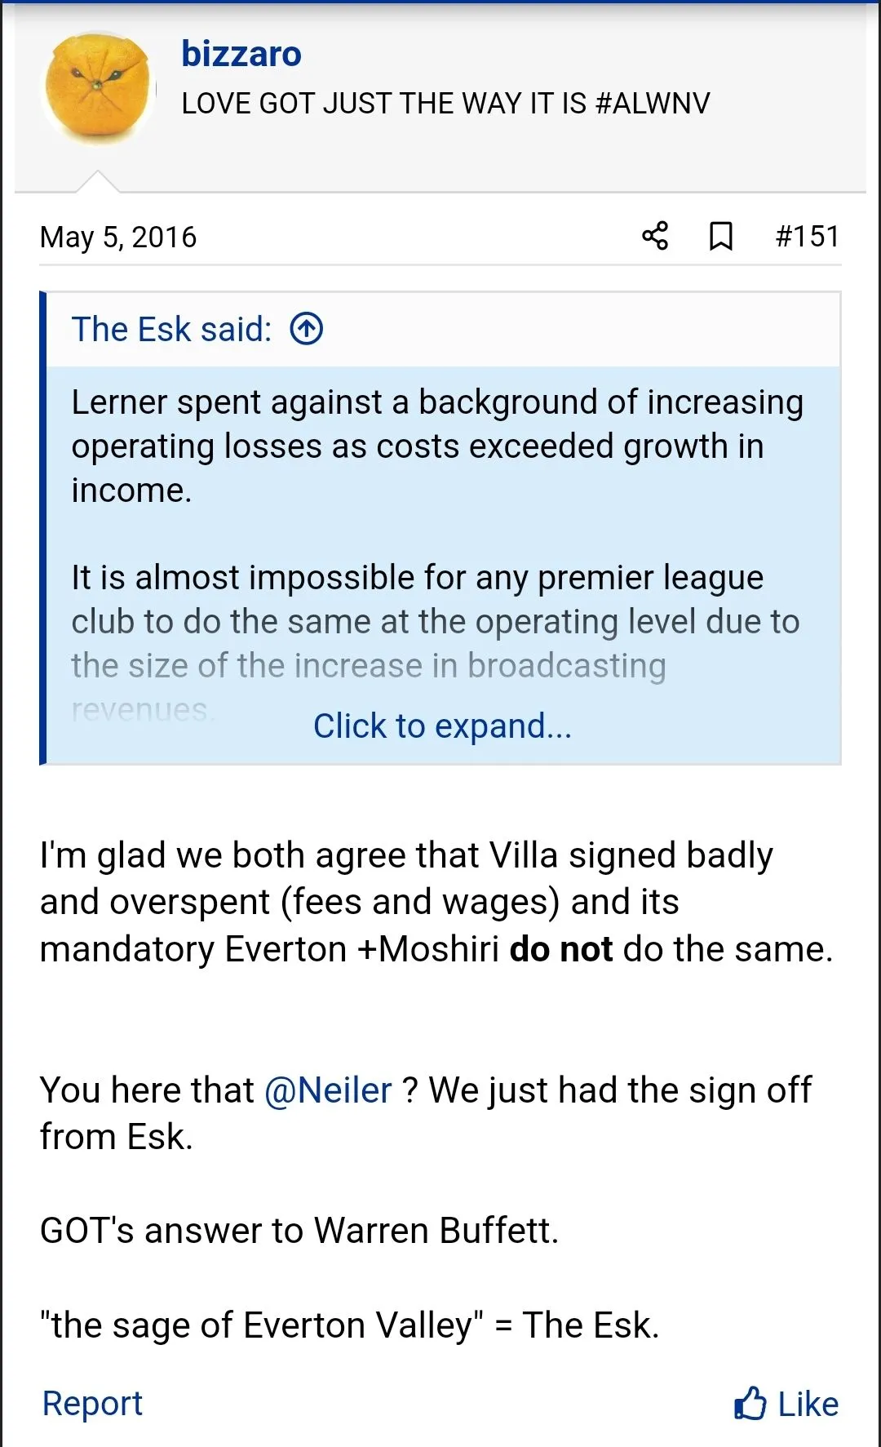Report this post
This screenshot has width=881, height=1447.
pyautogui.click(x=92, y=1403)
